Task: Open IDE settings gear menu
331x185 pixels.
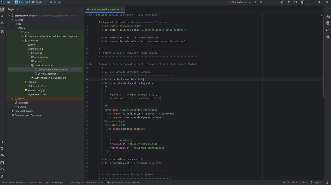Action: coord(303,2)
